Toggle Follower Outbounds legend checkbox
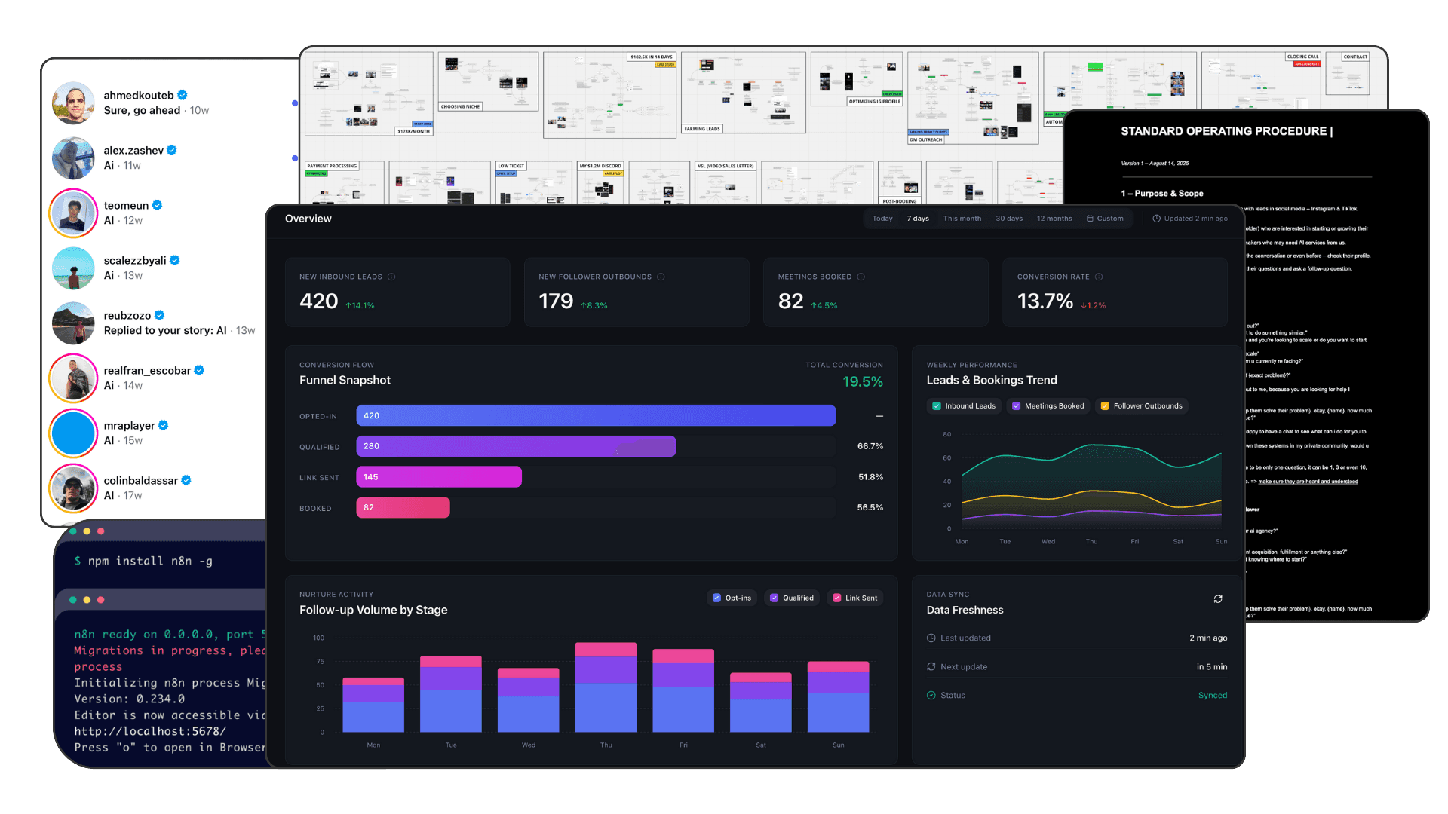1448x814 pixels. [x=1105, y=406]
